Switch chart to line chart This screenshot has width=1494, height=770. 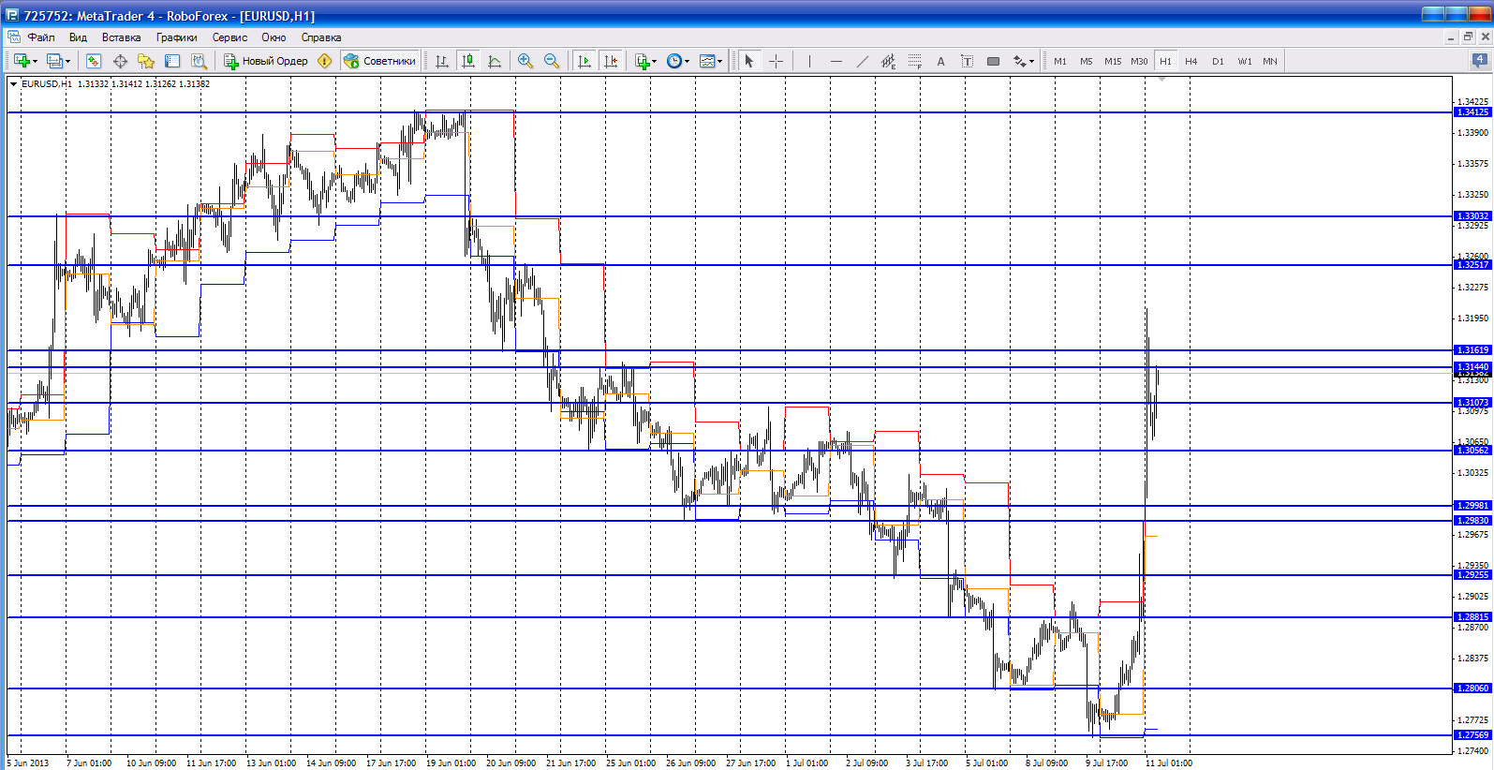[x=495, y=61]
